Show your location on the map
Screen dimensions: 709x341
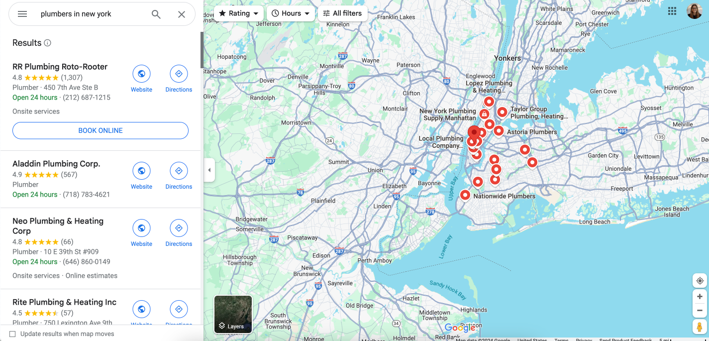[700, 281]
